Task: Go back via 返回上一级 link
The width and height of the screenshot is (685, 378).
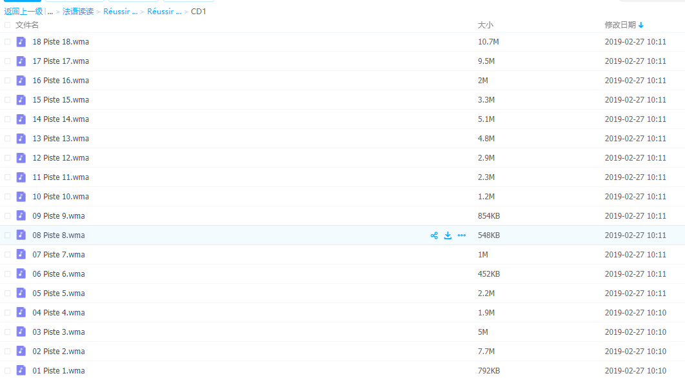Action: click(23, 12)
